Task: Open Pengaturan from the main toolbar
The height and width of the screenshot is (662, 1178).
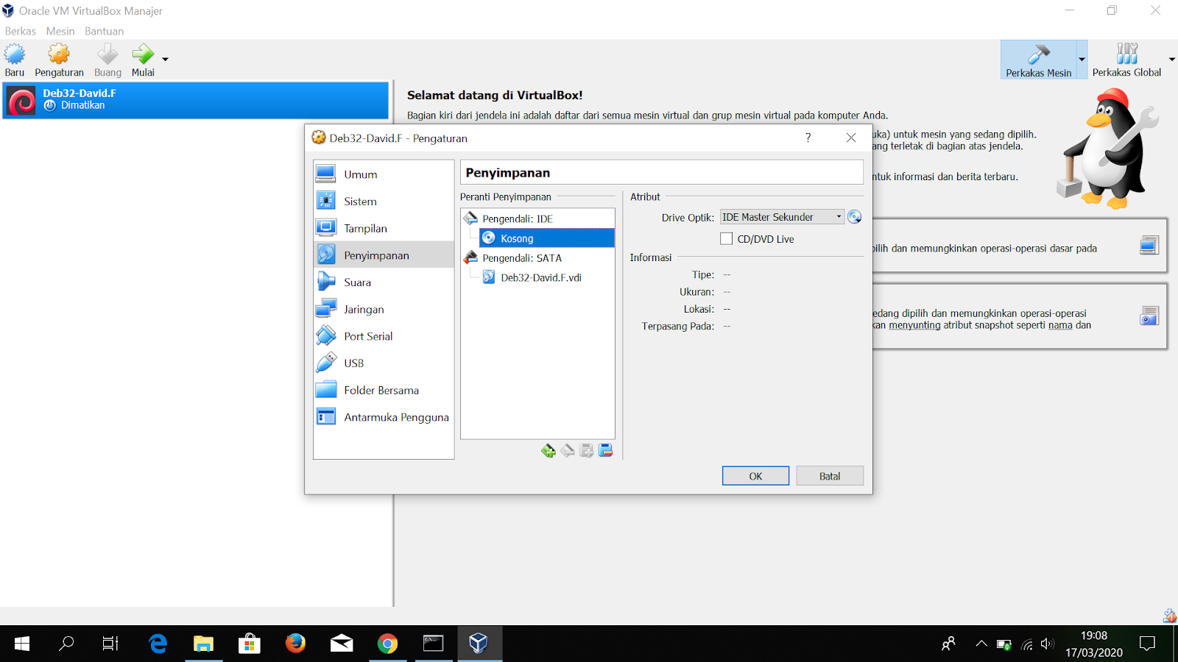Action: click(x=59, y=60)
